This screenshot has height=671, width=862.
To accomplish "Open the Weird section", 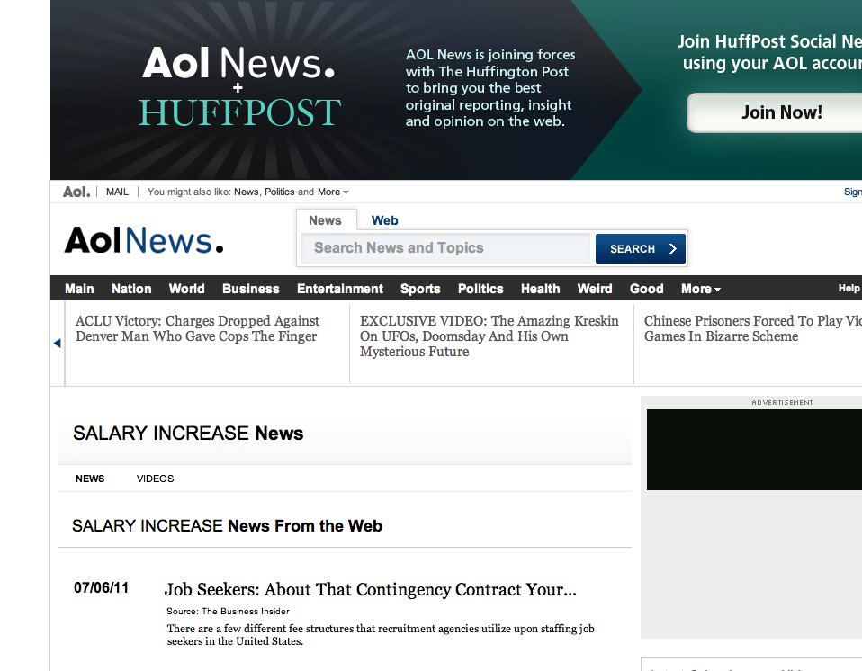I will point(594,289).
